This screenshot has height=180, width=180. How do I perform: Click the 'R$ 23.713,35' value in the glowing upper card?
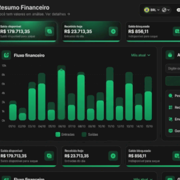[x=78, y=31]
